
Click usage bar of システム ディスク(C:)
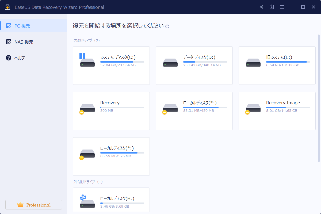(x=122, y=62)
